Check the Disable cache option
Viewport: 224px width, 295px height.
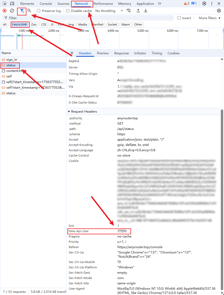pos(67,11)
